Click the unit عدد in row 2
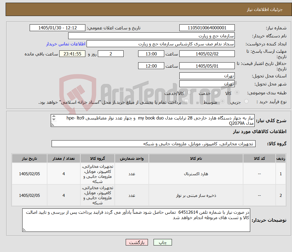292x252 pixels. 132,195
